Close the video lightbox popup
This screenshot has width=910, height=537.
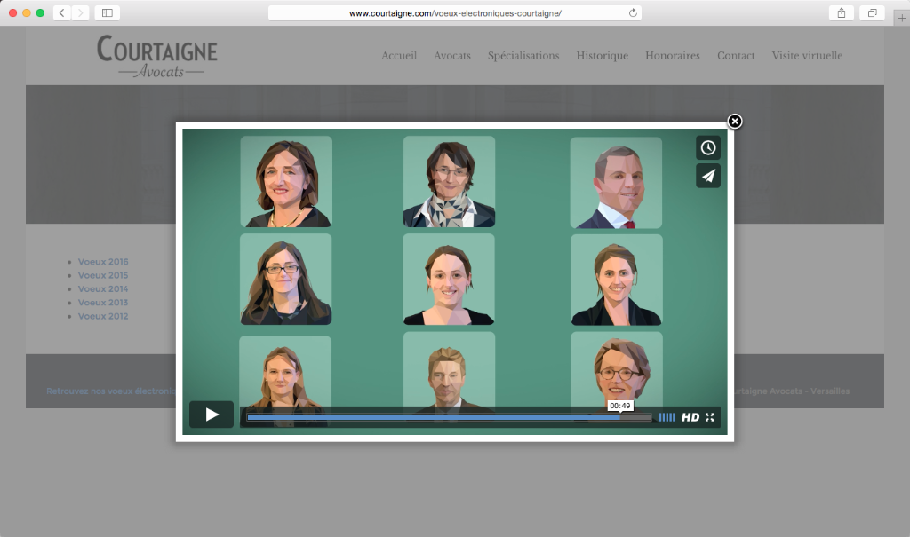click(734, 122)
